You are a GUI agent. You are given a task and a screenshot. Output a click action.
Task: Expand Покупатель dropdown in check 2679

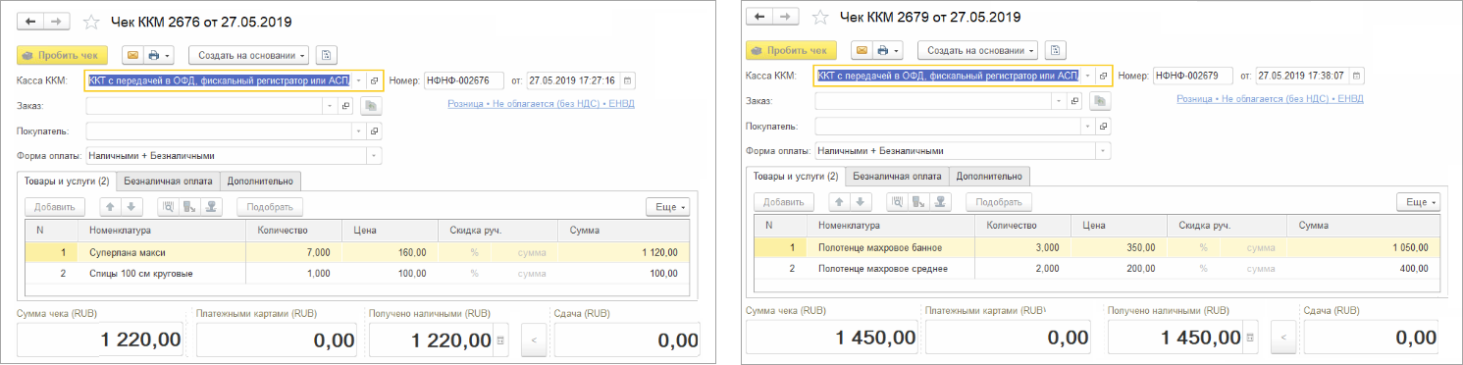pyautogui.click(x=1088, y=126)
